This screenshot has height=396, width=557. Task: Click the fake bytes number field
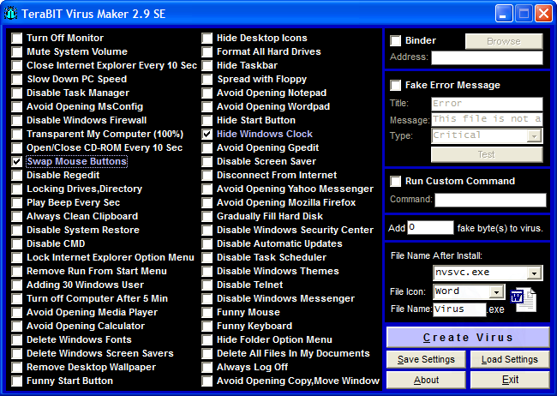coord(430,227)
